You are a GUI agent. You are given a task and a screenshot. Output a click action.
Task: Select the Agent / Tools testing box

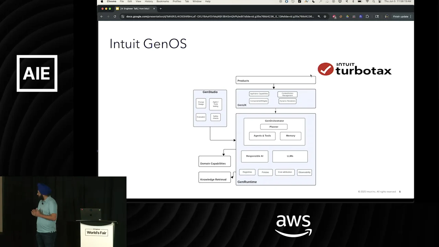click(x=215, y=104)
